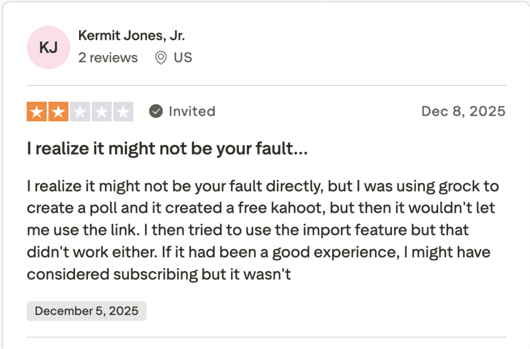
Task: Click the location pin icon
Action: pos(161,58)
